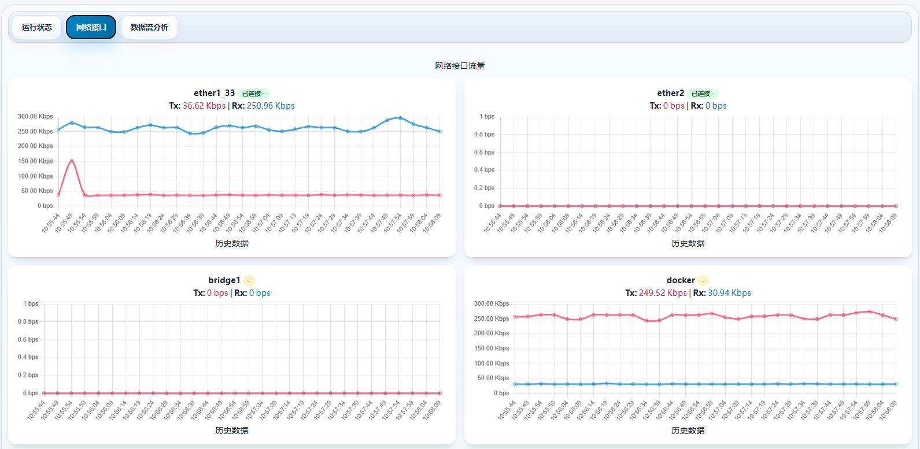Click the ether2 interface title
Viewport: 920px width, 449px height.
click(670, 93)
